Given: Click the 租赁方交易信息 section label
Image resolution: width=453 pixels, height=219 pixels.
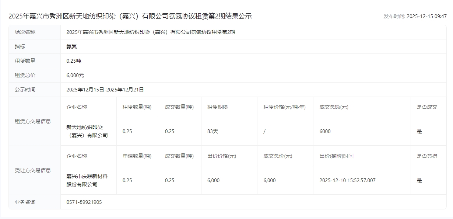Looking at the screenshot, I should (x=33, y=121).
